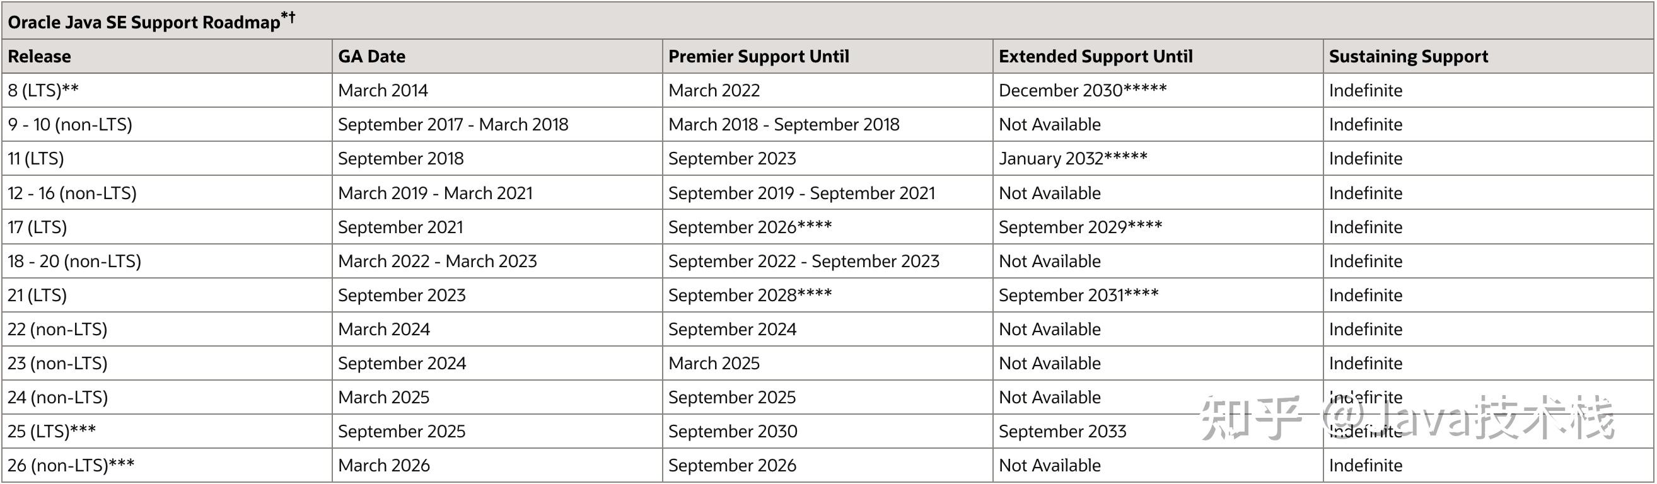1657x484 pixels.
Task: Select the "26 (non-LTS)***" release cell
Action: [x=71, y=465]
